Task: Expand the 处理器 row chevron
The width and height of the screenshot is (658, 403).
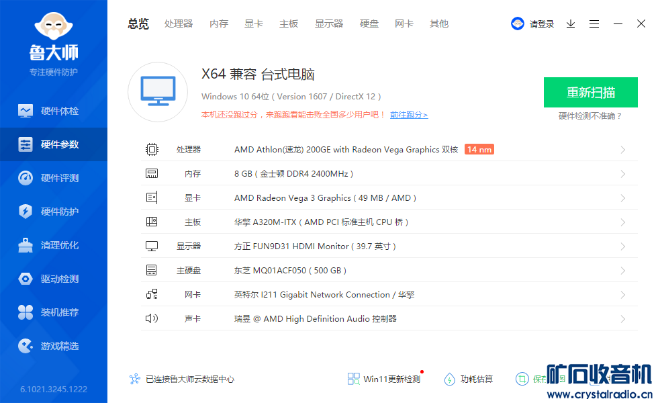Action: click(x=623, y=150)
